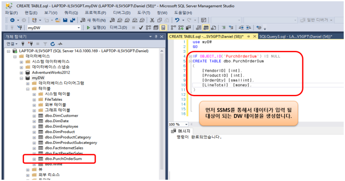
Task: Refresh the Object Explorer tree
Action: [52, 44]
